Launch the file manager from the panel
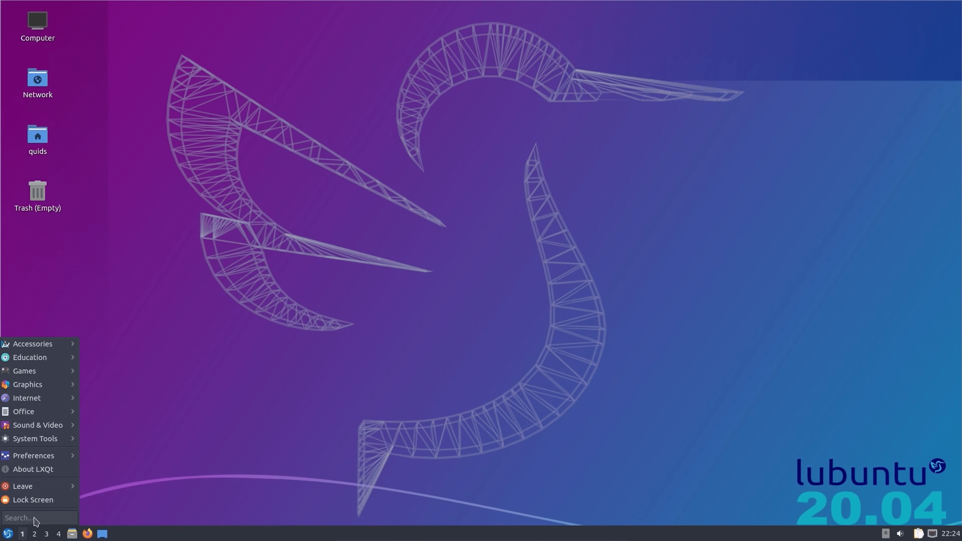 tap(72, 533)
